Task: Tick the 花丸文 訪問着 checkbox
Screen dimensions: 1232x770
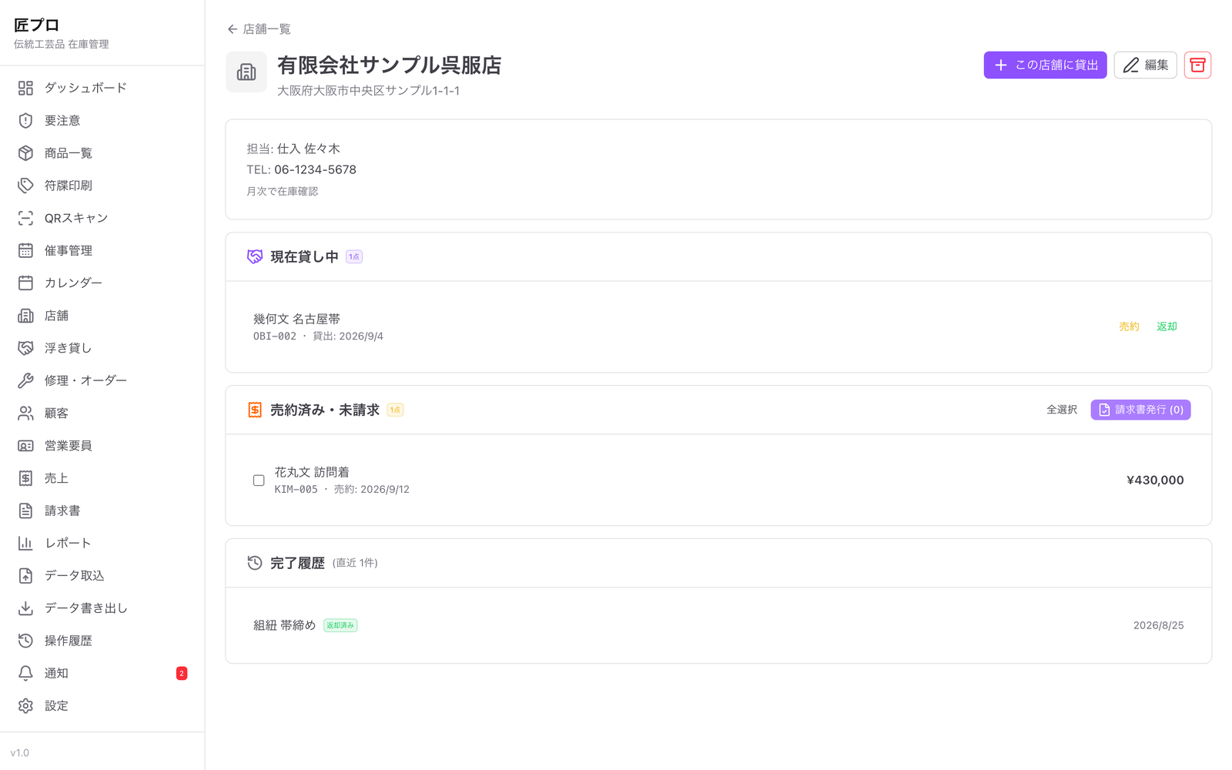Action: [x=259, y=480]
